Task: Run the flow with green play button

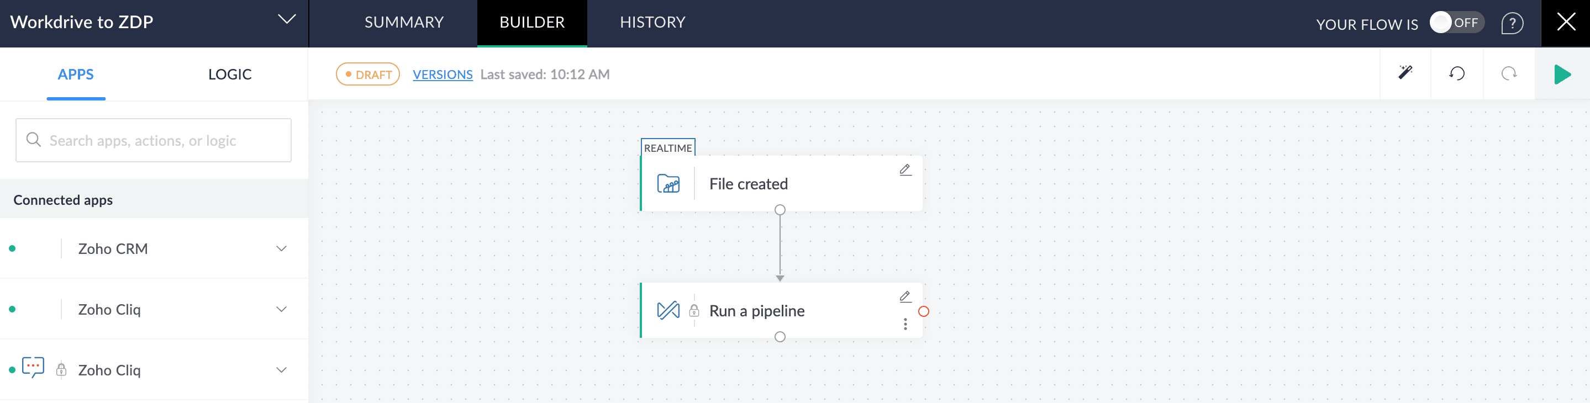Action: point(1562,74)
